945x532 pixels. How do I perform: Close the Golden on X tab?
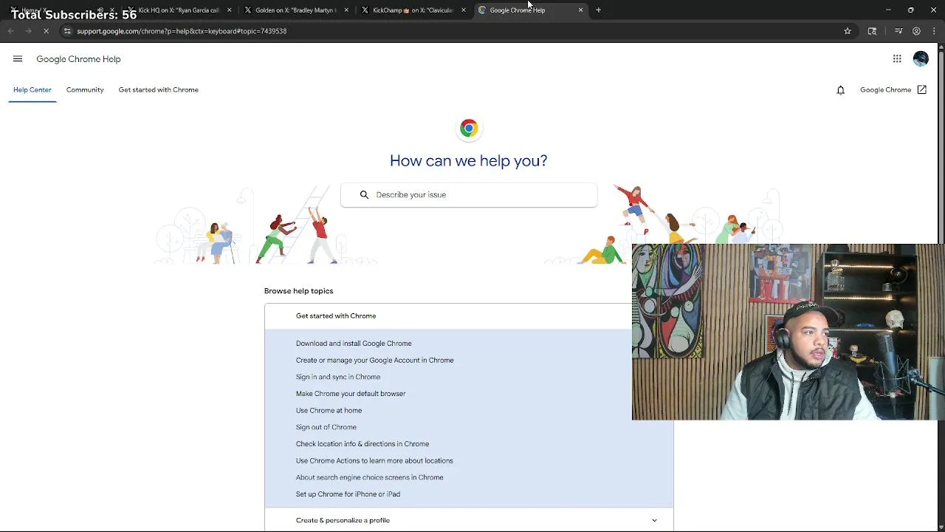tap(346, 10)
